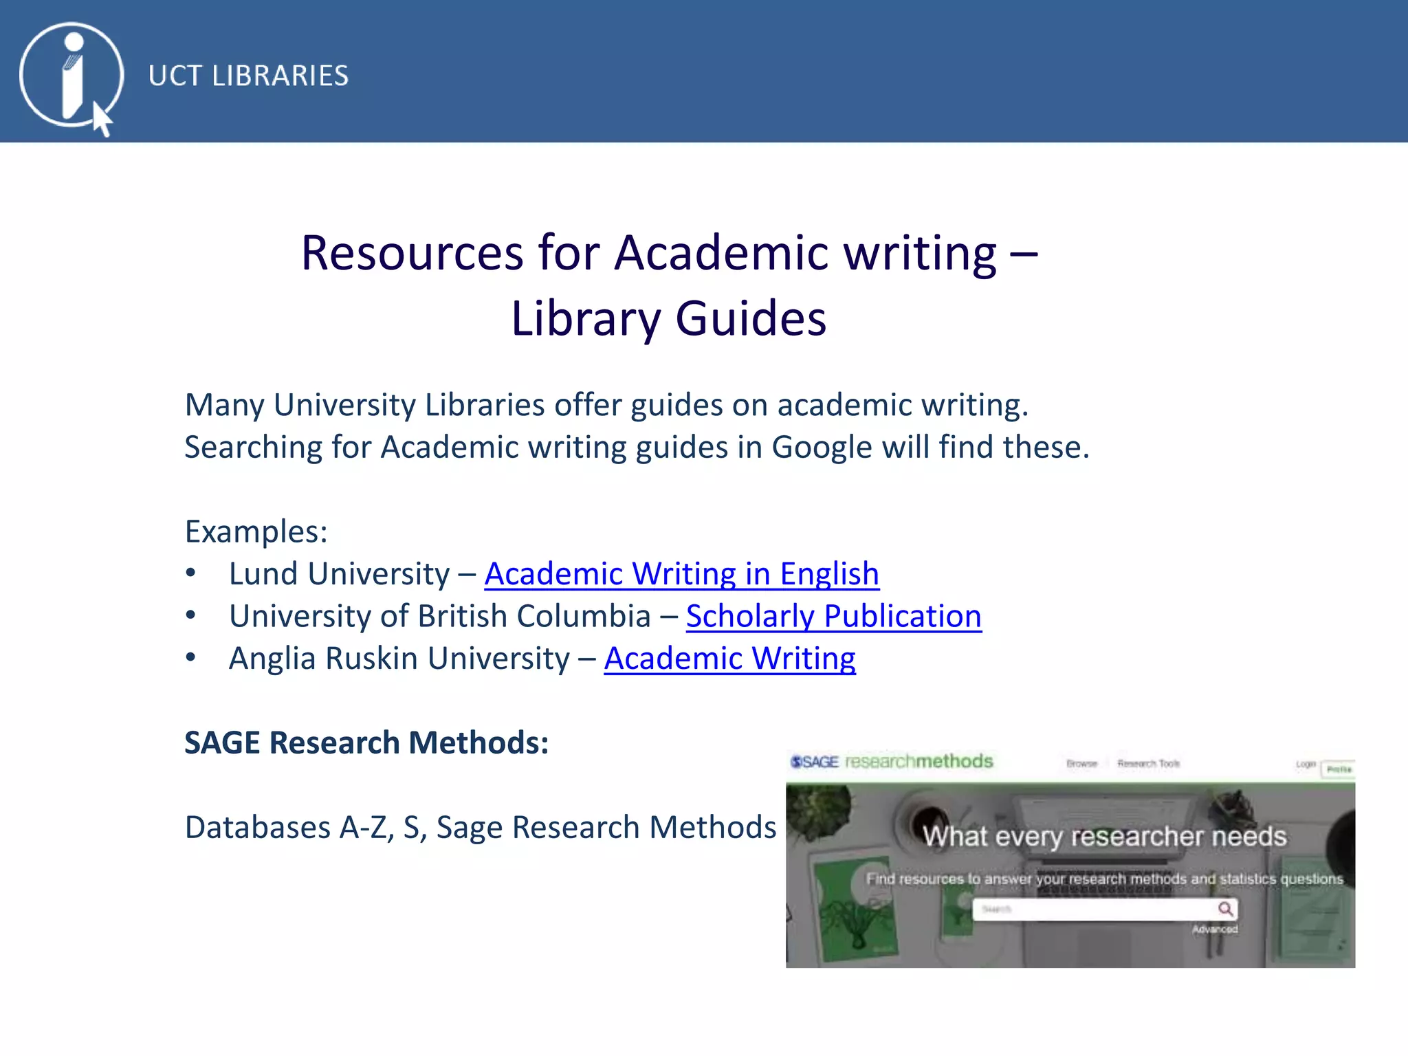Click the magnifier search icon in SAGE screenshot
Screen dimensions: 1408x1056
1225,909
